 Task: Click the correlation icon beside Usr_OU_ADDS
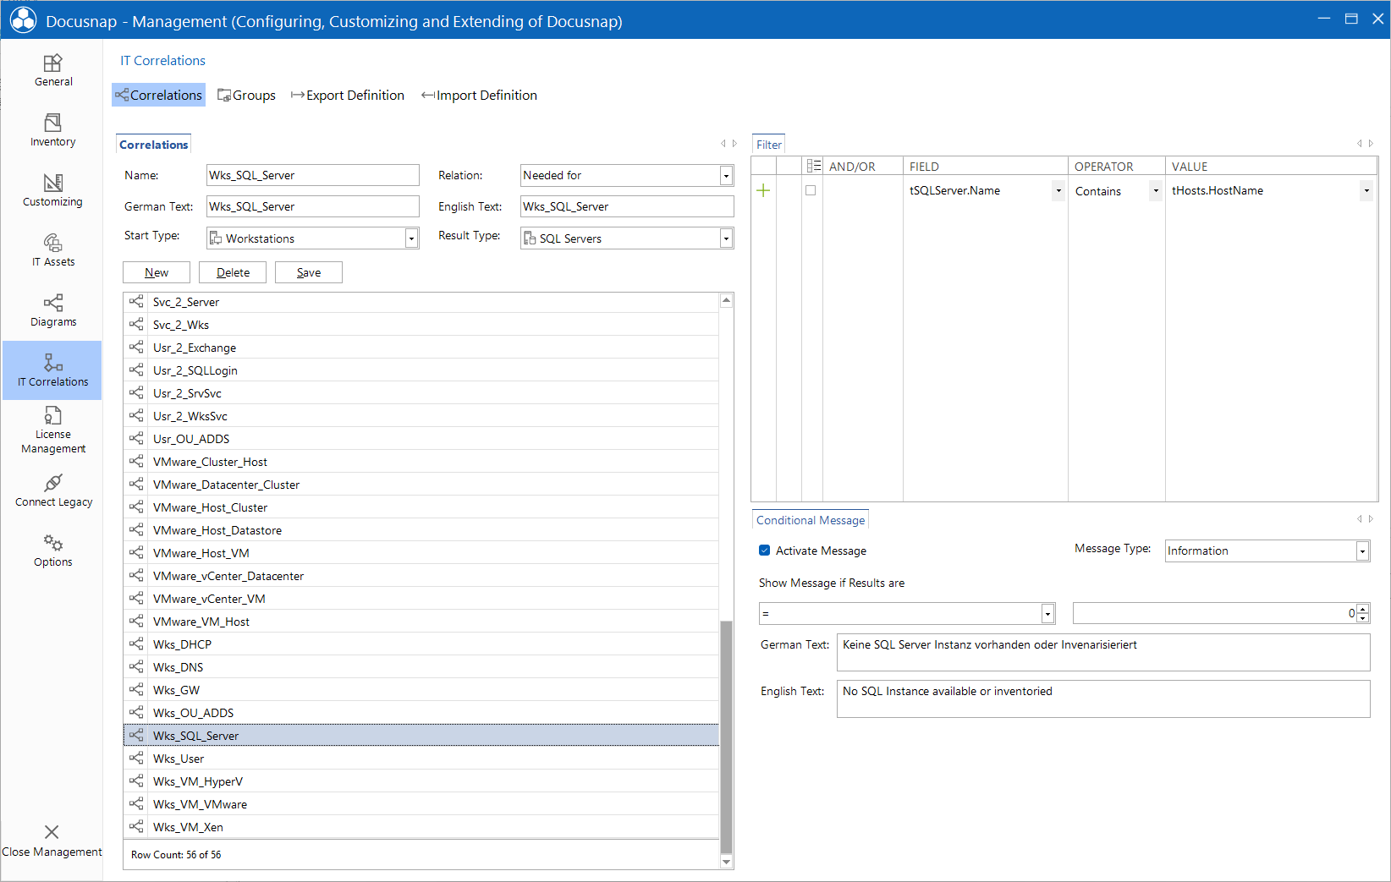coord(136,438)
